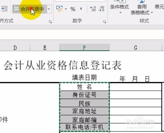Open the alignment group dialog launcher
This screenshot has width=164, height=133.
click(x=50, y=22)
